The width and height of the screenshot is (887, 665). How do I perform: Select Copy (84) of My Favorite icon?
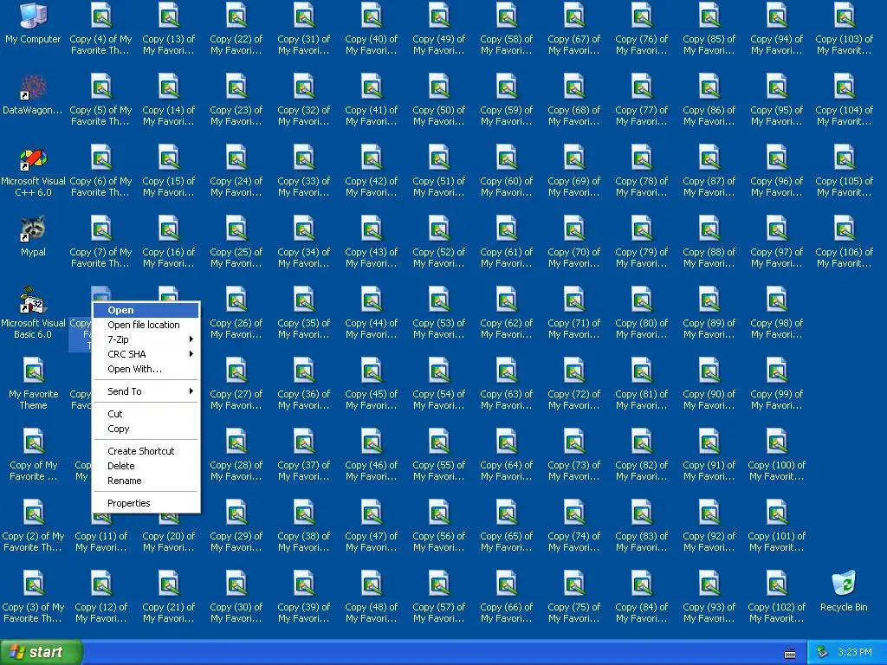[x=642, y=584]
